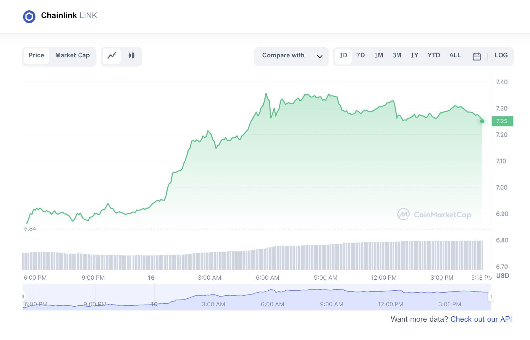Click the mini navigator 3:00 AM label
The width and height of the screenshot is (530, 340).
(214, 304)
